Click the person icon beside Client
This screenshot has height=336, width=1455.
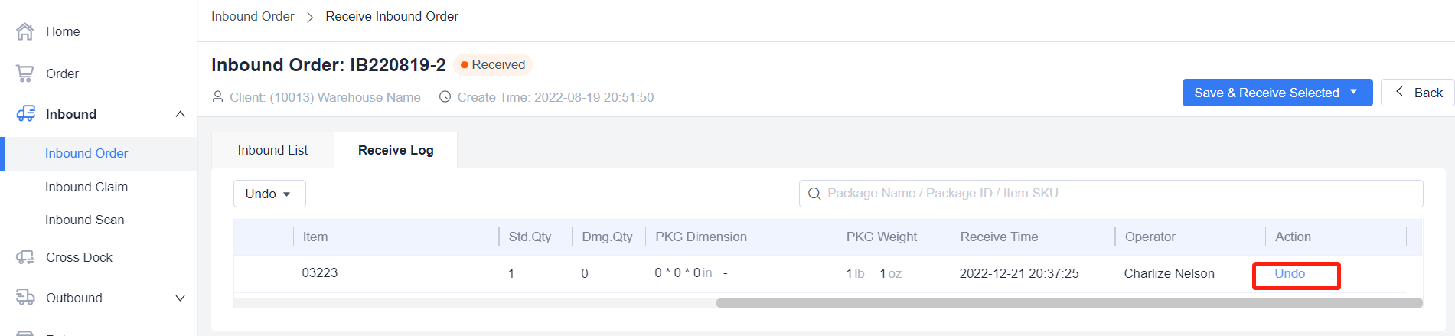coord(218,97)
